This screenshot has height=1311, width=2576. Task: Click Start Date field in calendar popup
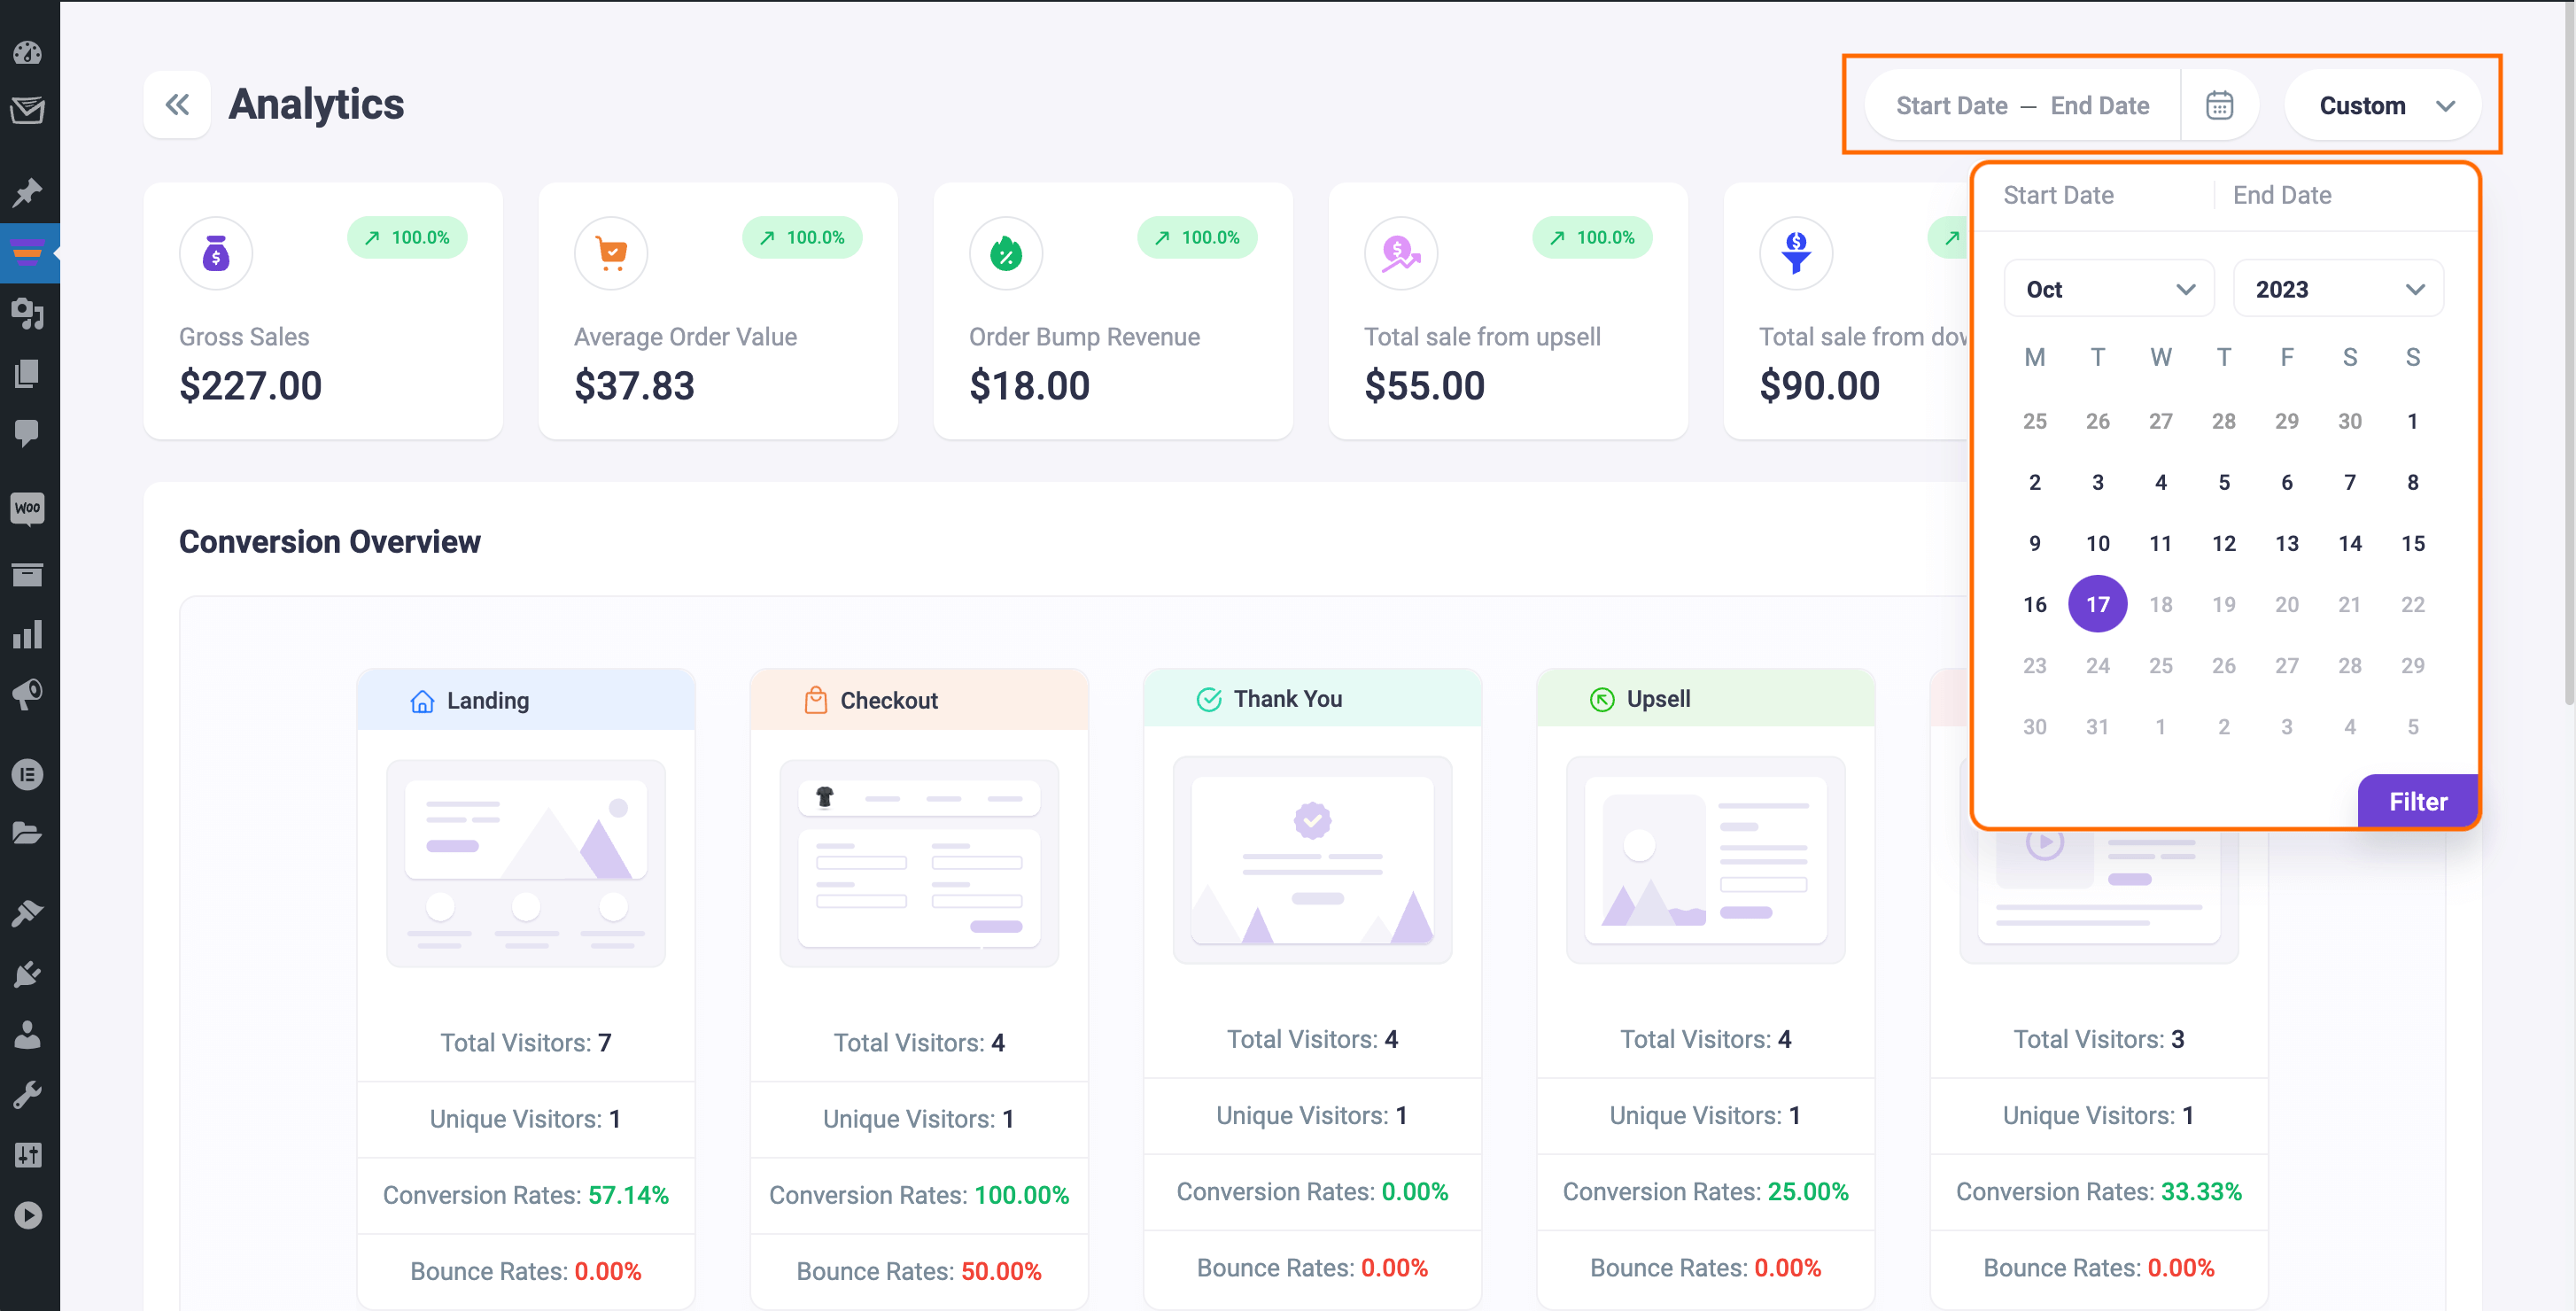[2058, 195]
